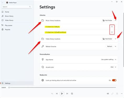Collapse the Music library locations section
This screenshot has width=124, height=98.
coord(115,20)
